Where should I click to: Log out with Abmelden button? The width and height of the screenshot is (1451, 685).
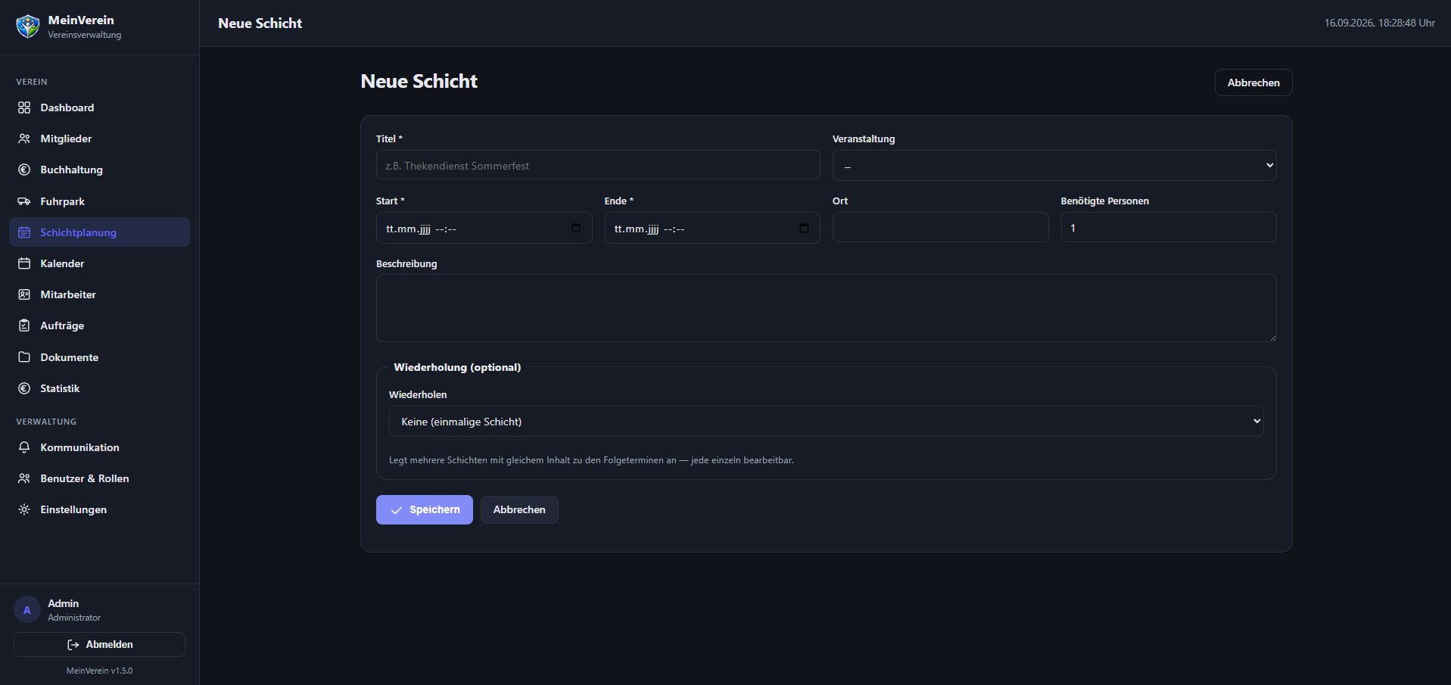(99, 644)
